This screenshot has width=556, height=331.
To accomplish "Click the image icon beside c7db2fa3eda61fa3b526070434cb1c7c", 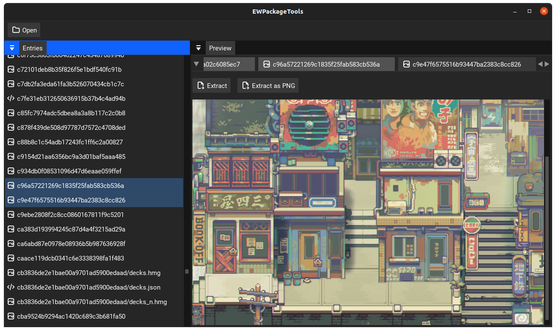I will pos(11,84).
